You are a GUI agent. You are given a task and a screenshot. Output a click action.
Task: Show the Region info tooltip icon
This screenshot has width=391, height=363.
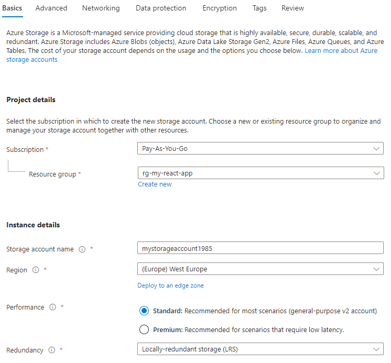click(x=36, y=270)
